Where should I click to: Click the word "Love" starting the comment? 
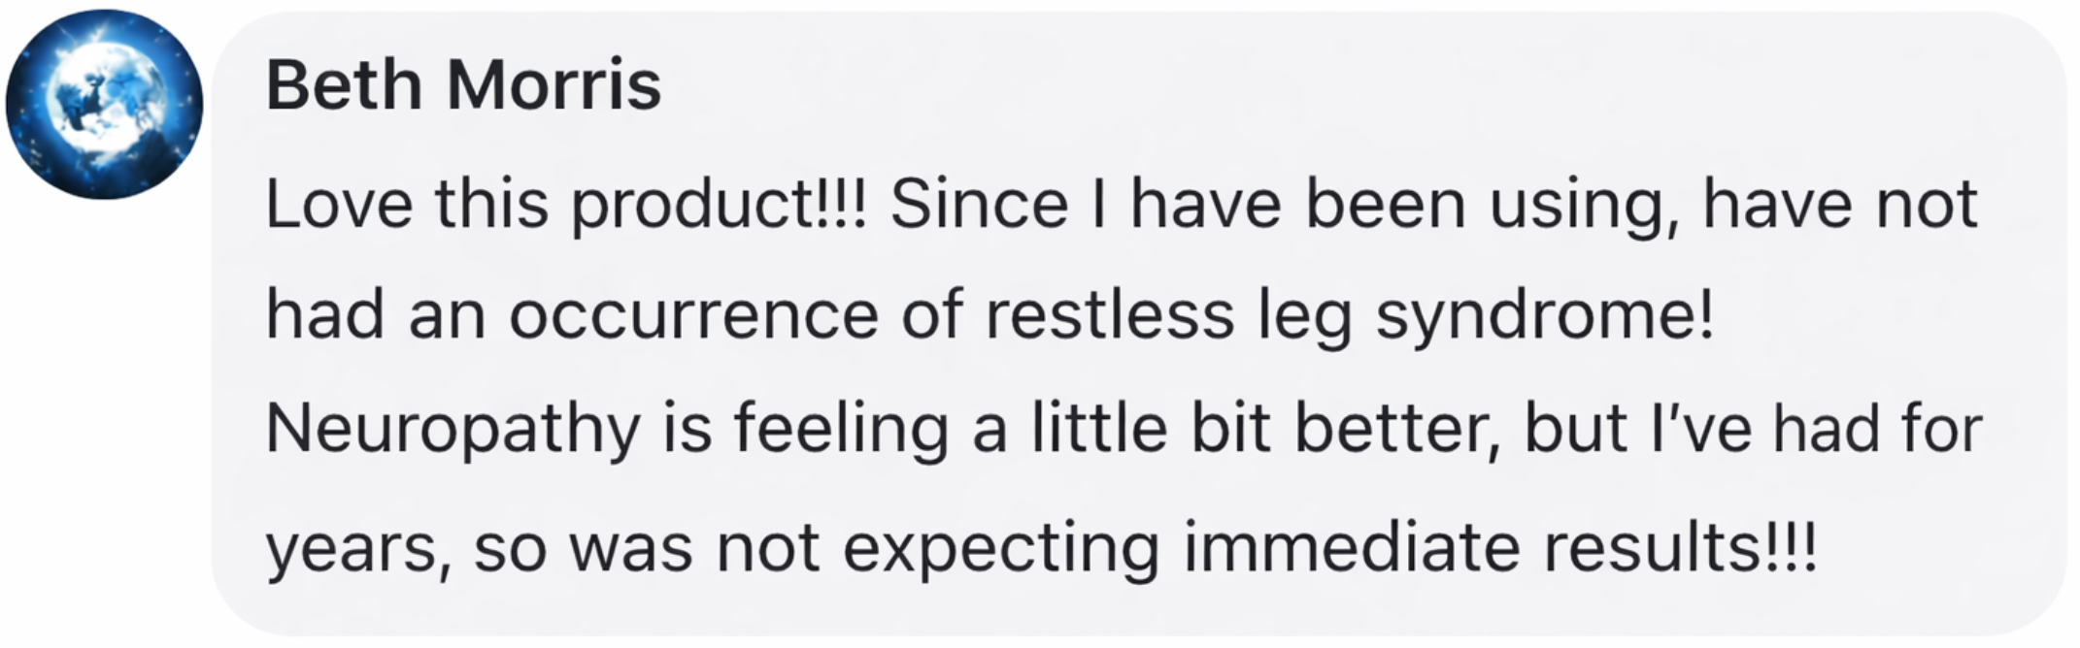[x=339, y=205]
